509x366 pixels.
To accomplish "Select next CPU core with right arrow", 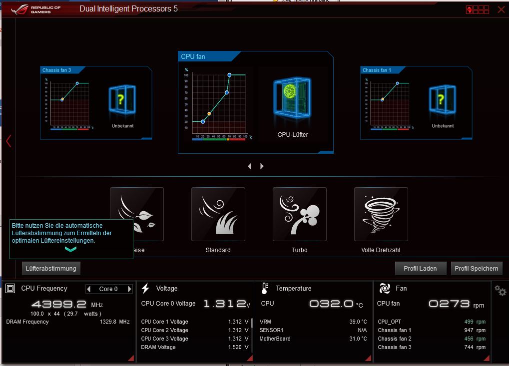I will click(129, 289).
